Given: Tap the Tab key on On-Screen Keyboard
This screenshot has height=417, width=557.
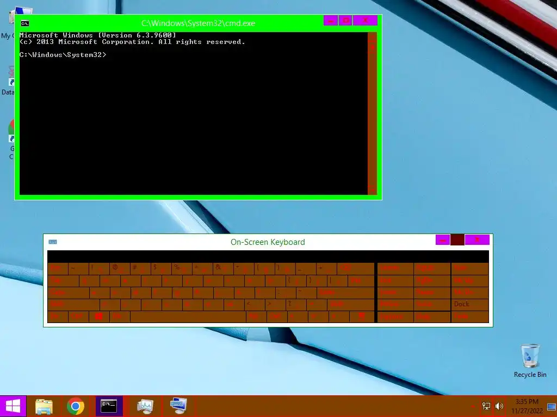Looking at the screenshot, I should point(63,281).
